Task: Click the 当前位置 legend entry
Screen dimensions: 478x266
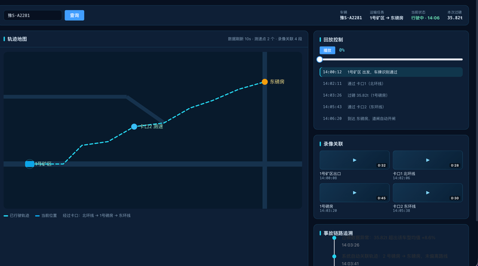Action: (46, 215)
